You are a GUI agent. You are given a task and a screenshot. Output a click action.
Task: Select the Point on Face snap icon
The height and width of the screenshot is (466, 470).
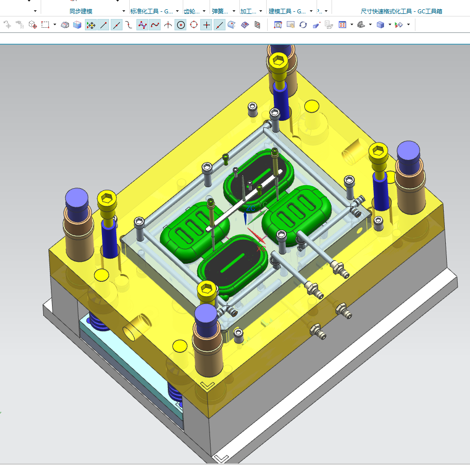(x=232, y=25)
